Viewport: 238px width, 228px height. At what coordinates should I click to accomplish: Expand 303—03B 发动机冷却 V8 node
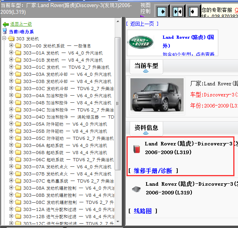coord(11,81)
